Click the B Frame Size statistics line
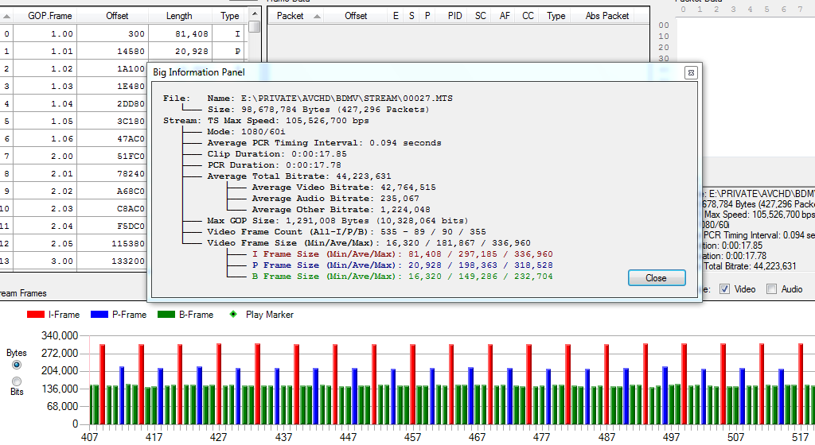Screen dimensions: 815x445 (402, 277)
